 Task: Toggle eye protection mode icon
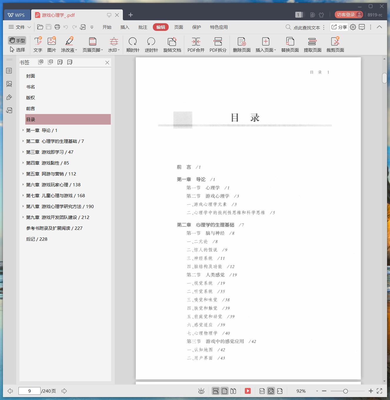(201, 391)
